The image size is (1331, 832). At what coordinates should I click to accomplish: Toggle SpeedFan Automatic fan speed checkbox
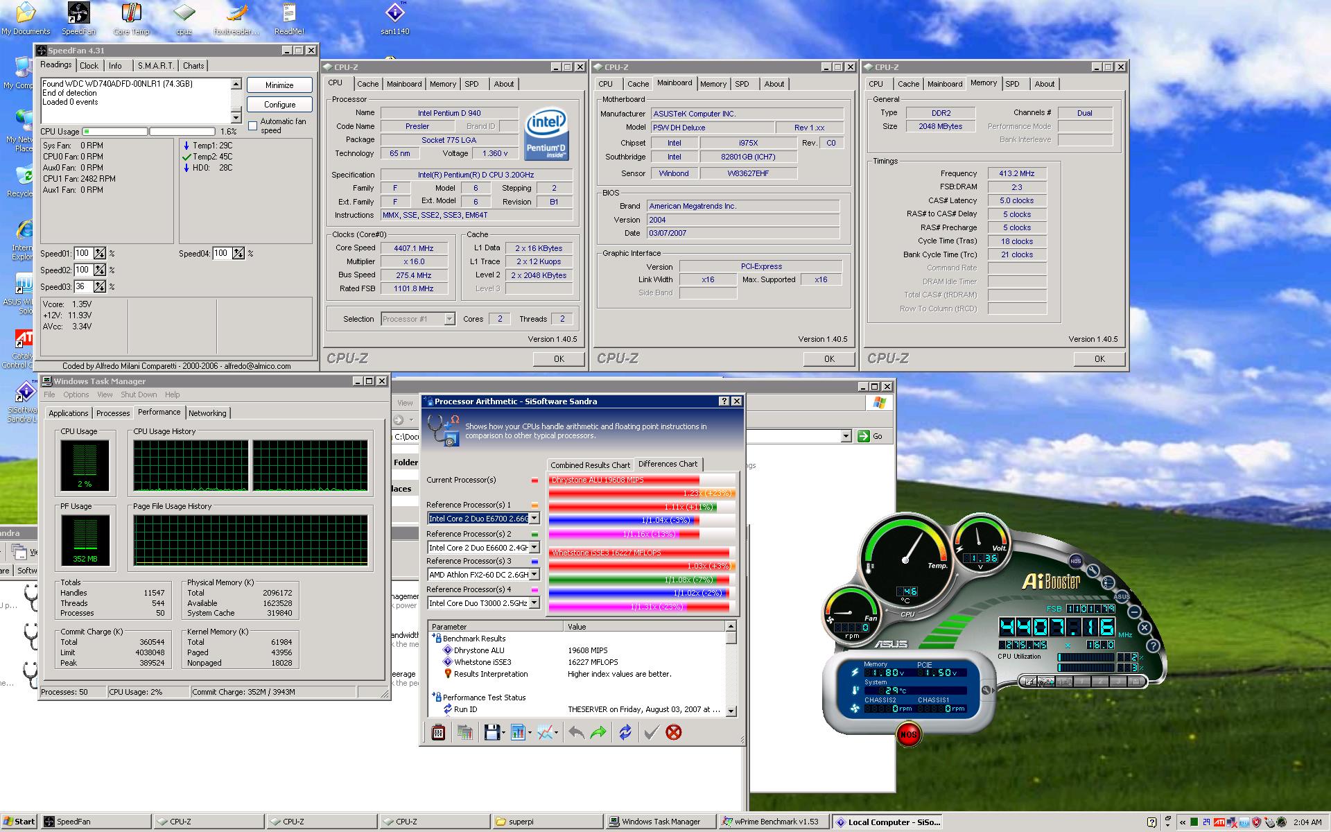[x=253, y=125]
